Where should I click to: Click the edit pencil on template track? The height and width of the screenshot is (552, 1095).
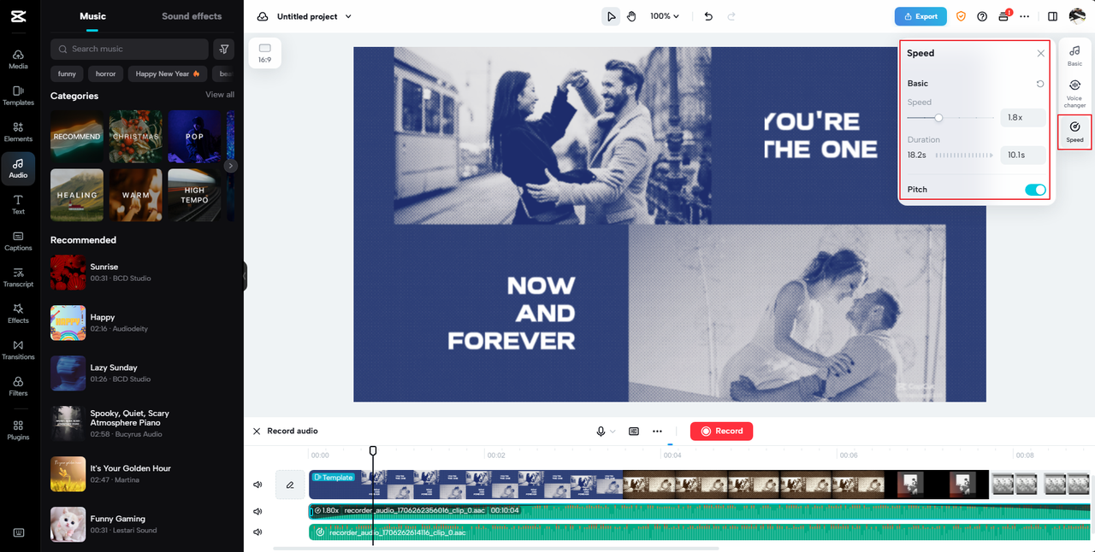click(x=290, y=484)
